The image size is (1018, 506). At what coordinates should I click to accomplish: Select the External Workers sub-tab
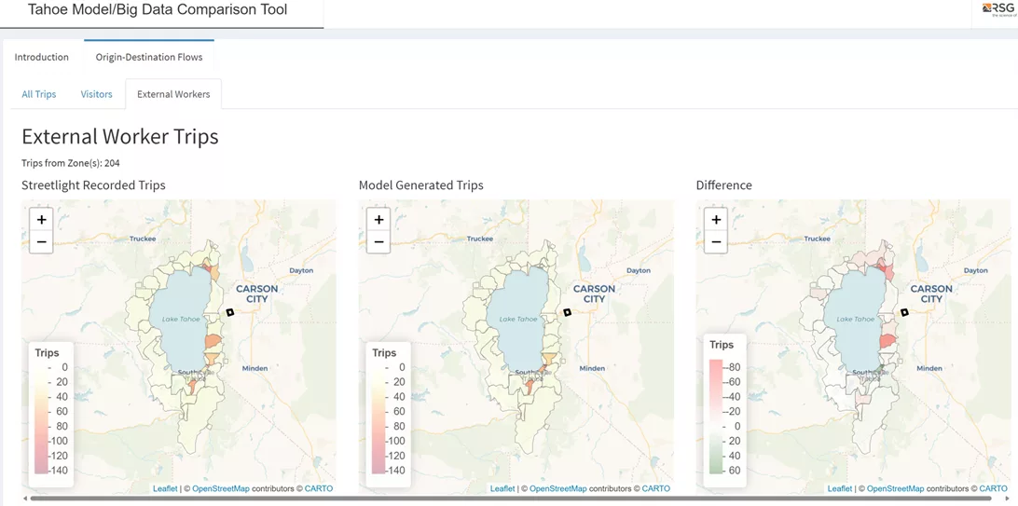(173, 94)
